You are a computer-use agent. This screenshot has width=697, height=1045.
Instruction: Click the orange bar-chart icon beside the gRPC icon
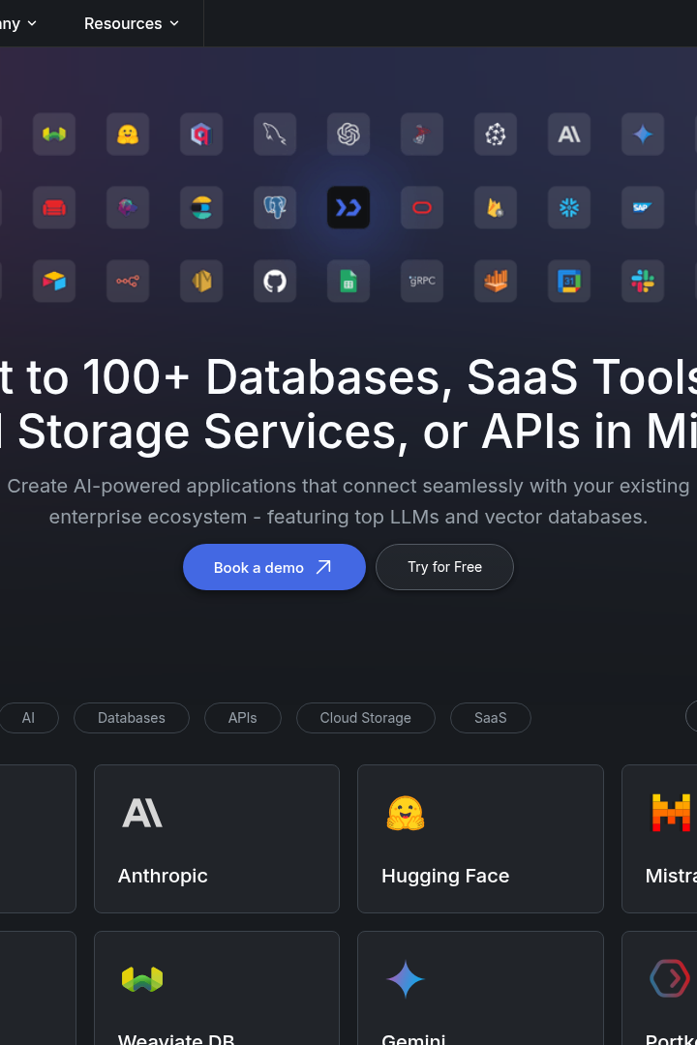pos(496,281)
